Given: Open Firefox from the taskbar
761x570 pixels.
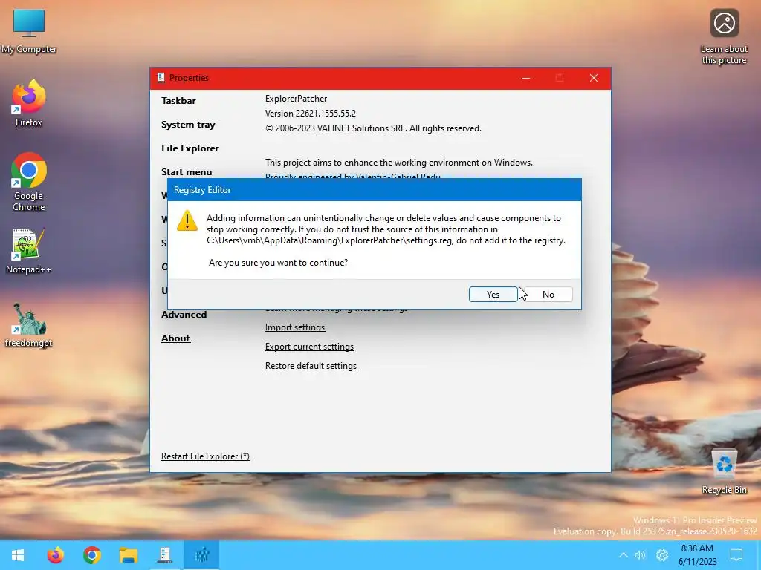Looking at the screenshot, I should coord(55,555).
